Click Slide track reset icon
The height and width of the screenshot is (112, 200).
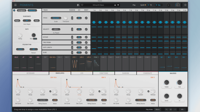[86, 53]
